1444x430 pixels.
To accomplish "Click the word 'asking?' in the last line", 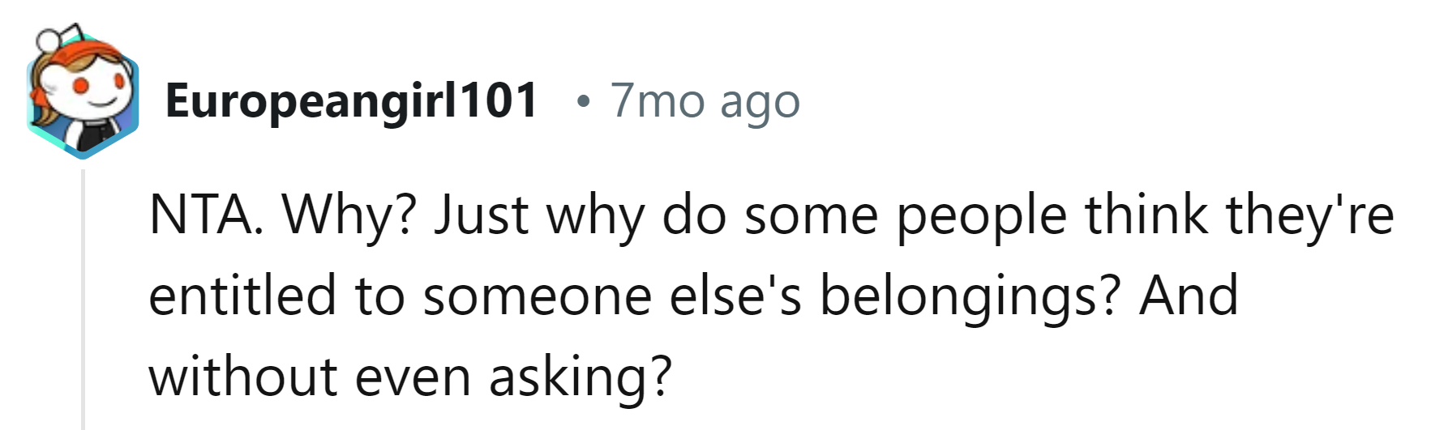I will [x=581, y=377].
